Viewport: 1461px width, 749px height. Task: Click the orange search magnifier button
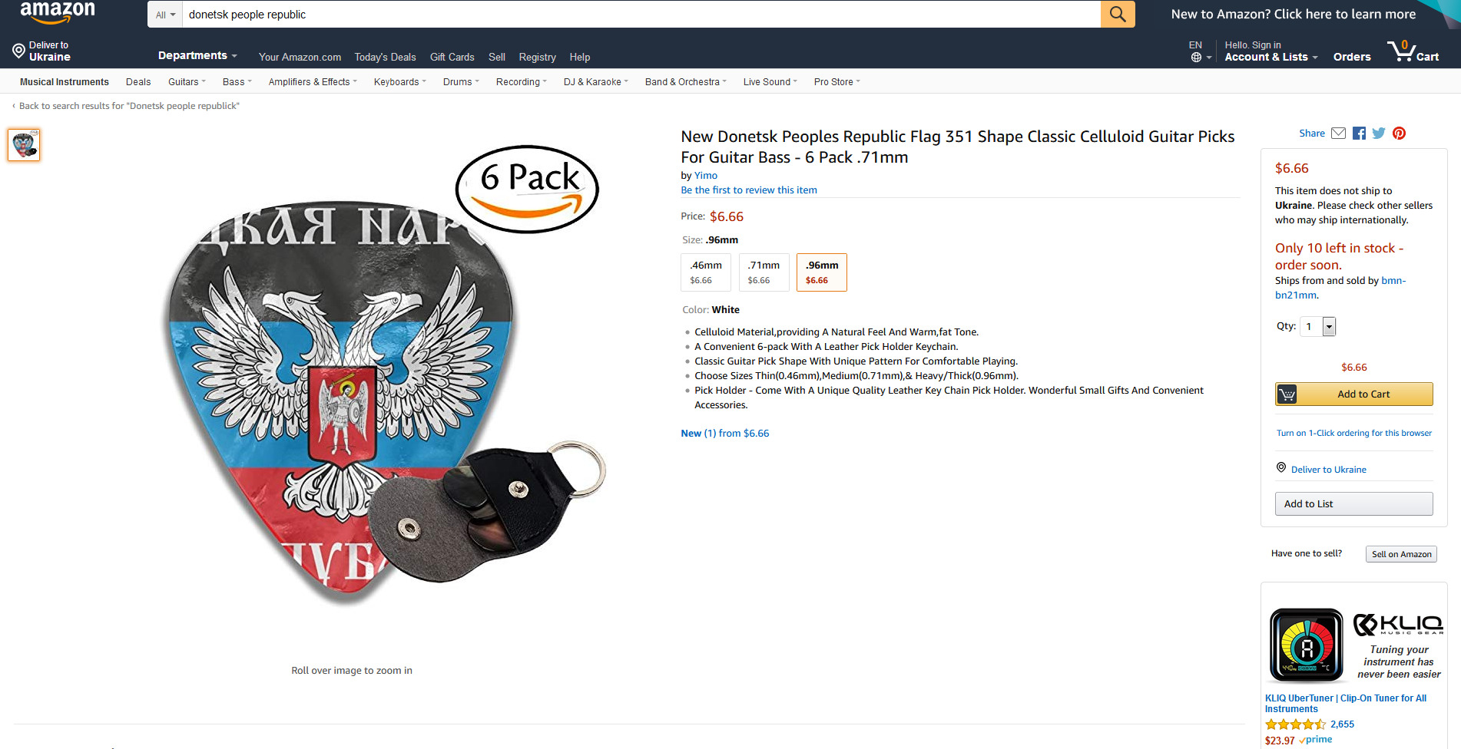(1118, 14)
